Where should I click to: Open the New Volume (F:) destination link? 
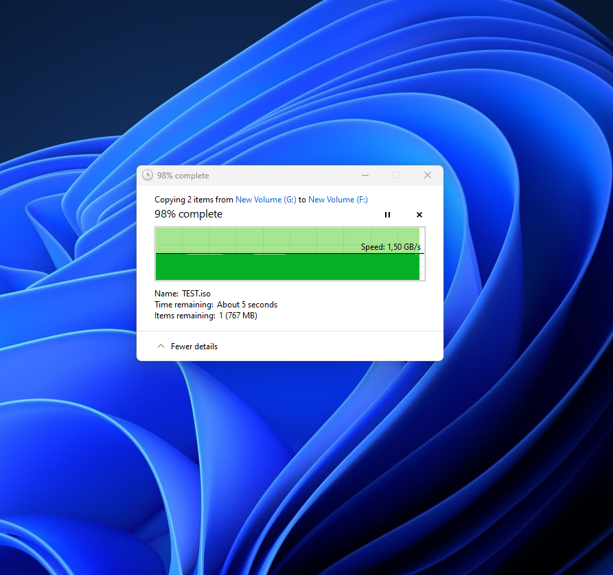[x=338, y=200]
